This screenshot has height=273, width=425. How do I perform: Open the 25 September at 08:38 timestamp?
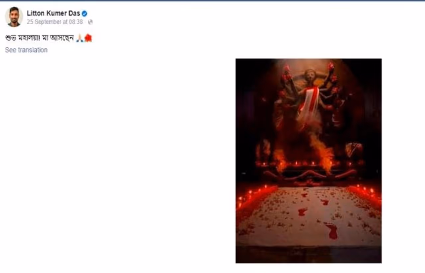[x=55, y=22]
